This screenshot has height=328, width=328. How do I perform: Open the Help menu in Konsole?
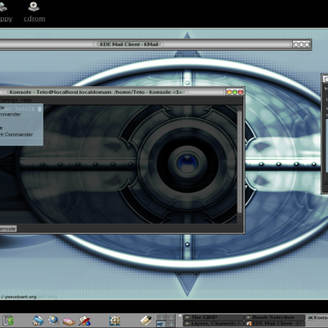(26, 100)
